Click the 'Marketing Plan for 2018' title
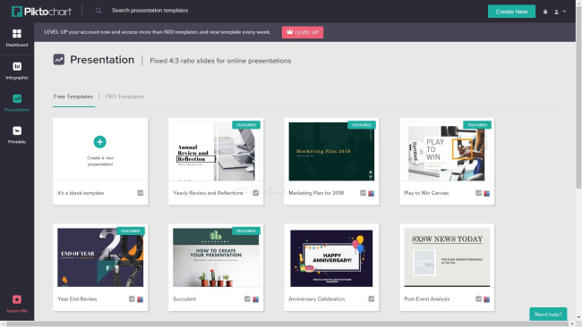This screenshot has width=582, height=327. 316,193
